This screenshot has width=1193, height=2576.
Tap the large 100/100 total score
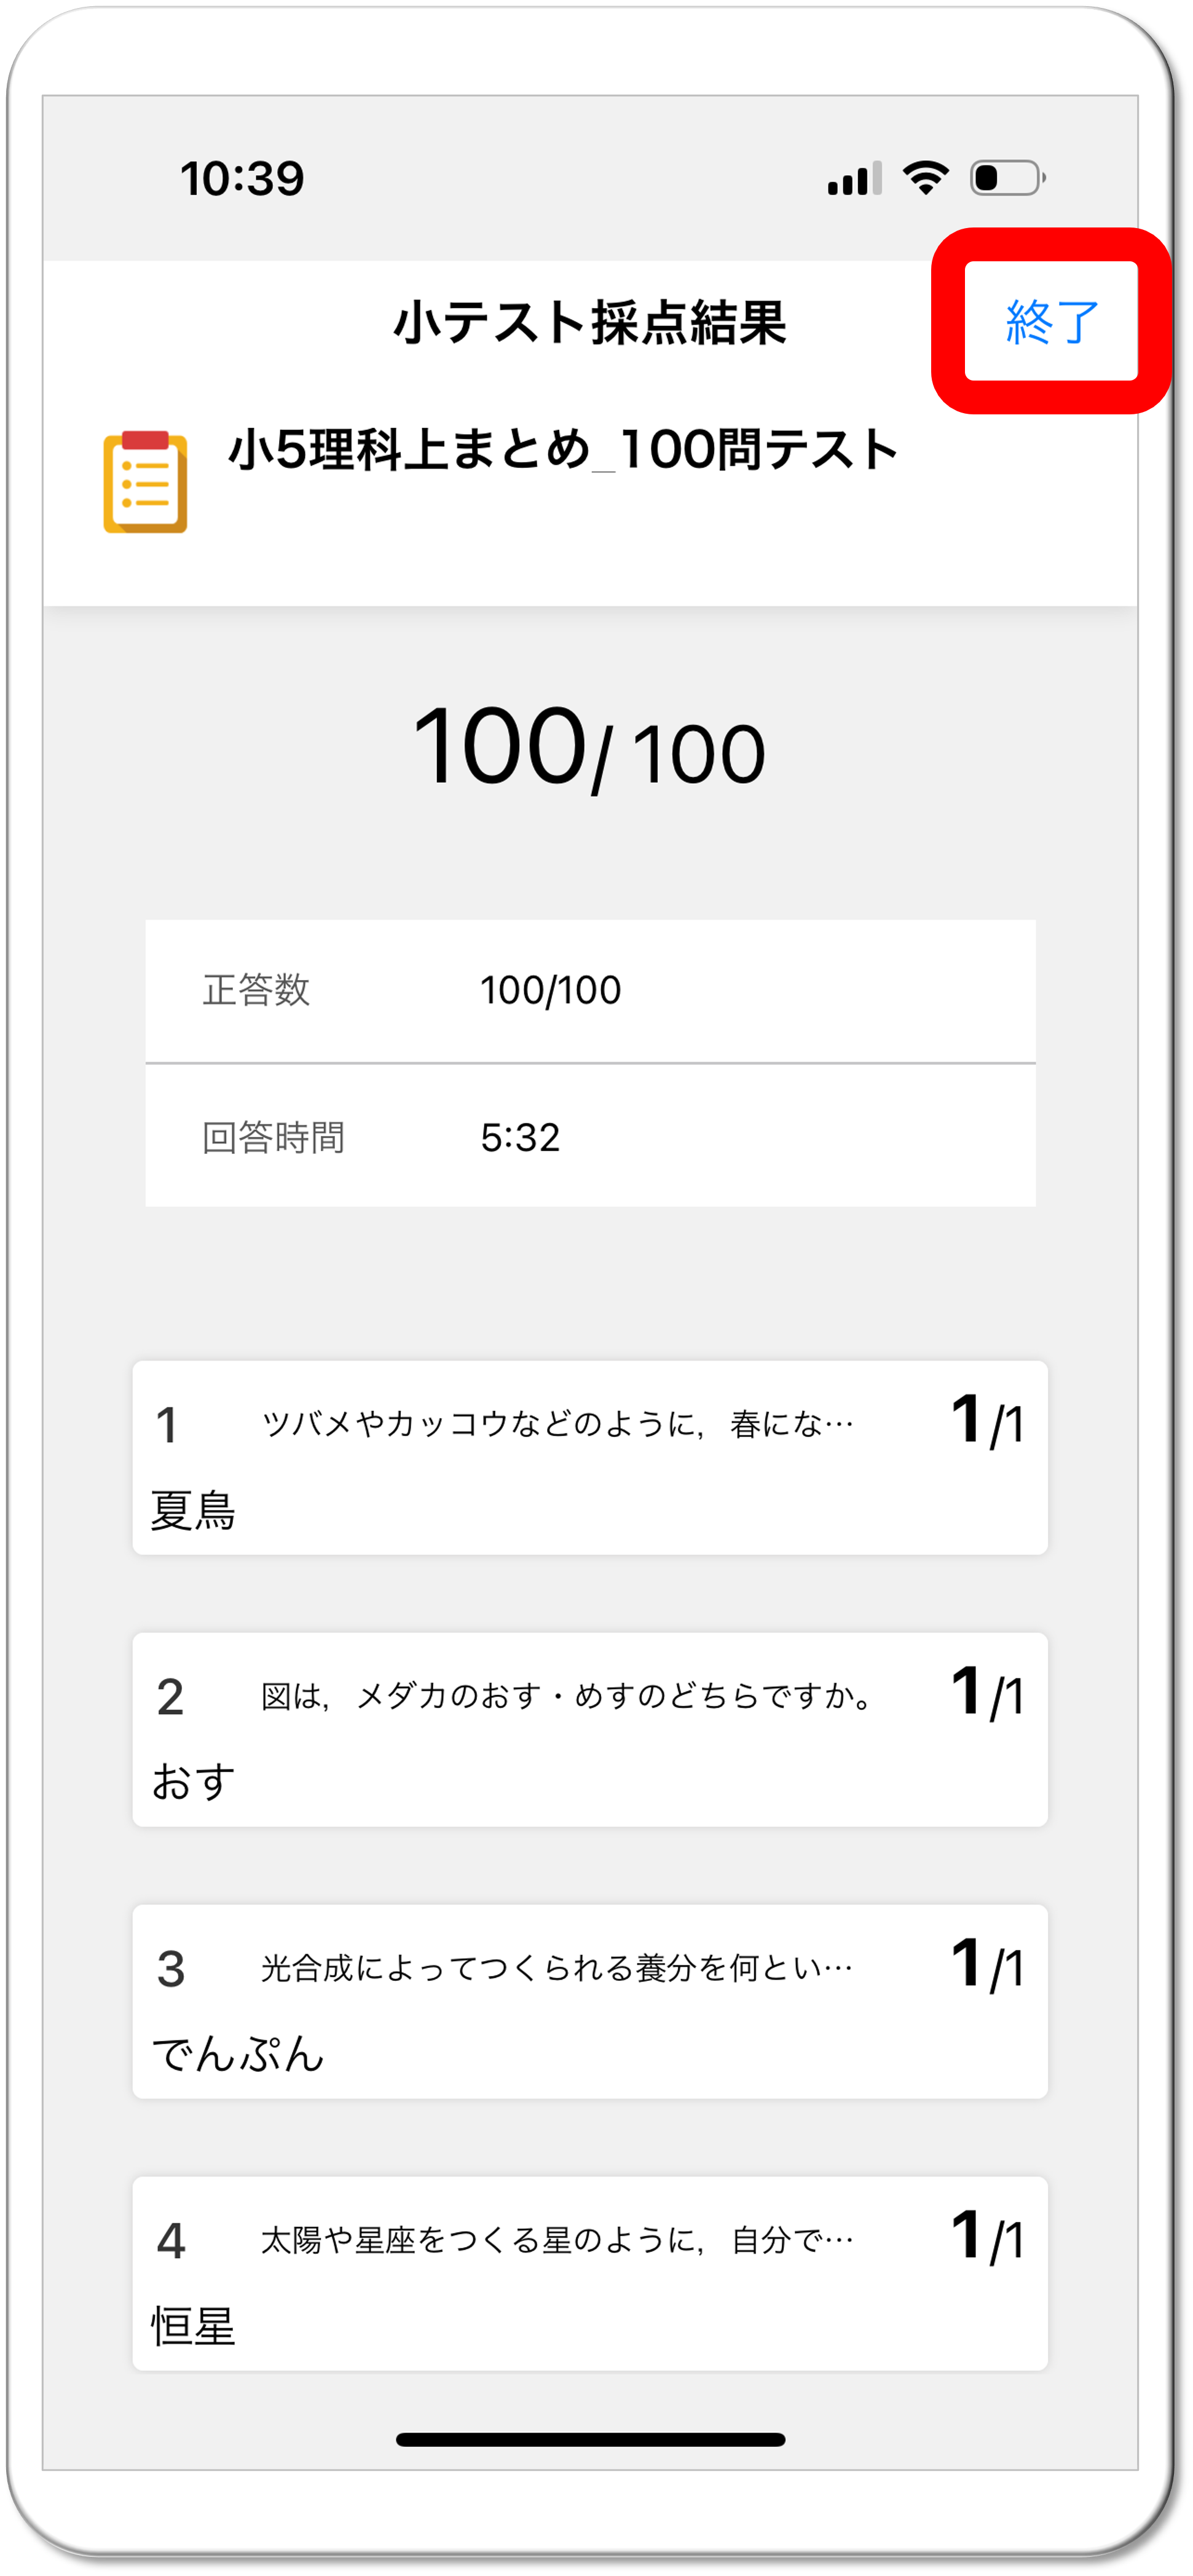pyautogui.click(x=589, y=747)
